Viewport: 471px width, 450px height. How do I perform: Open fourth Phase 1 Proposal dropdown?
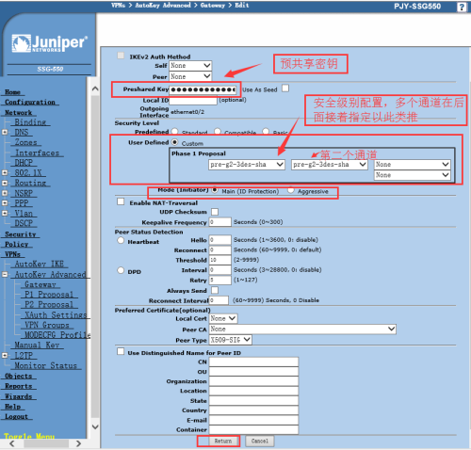413,175
